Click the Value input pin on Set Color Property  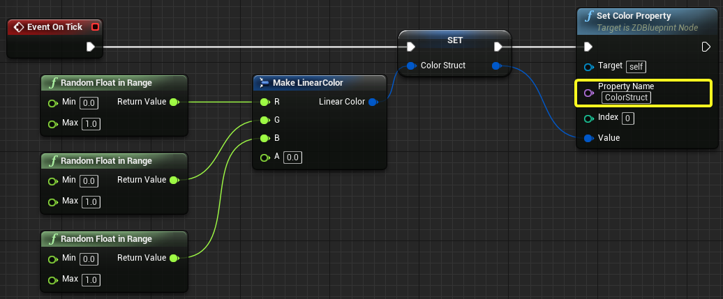coord(588,138)
